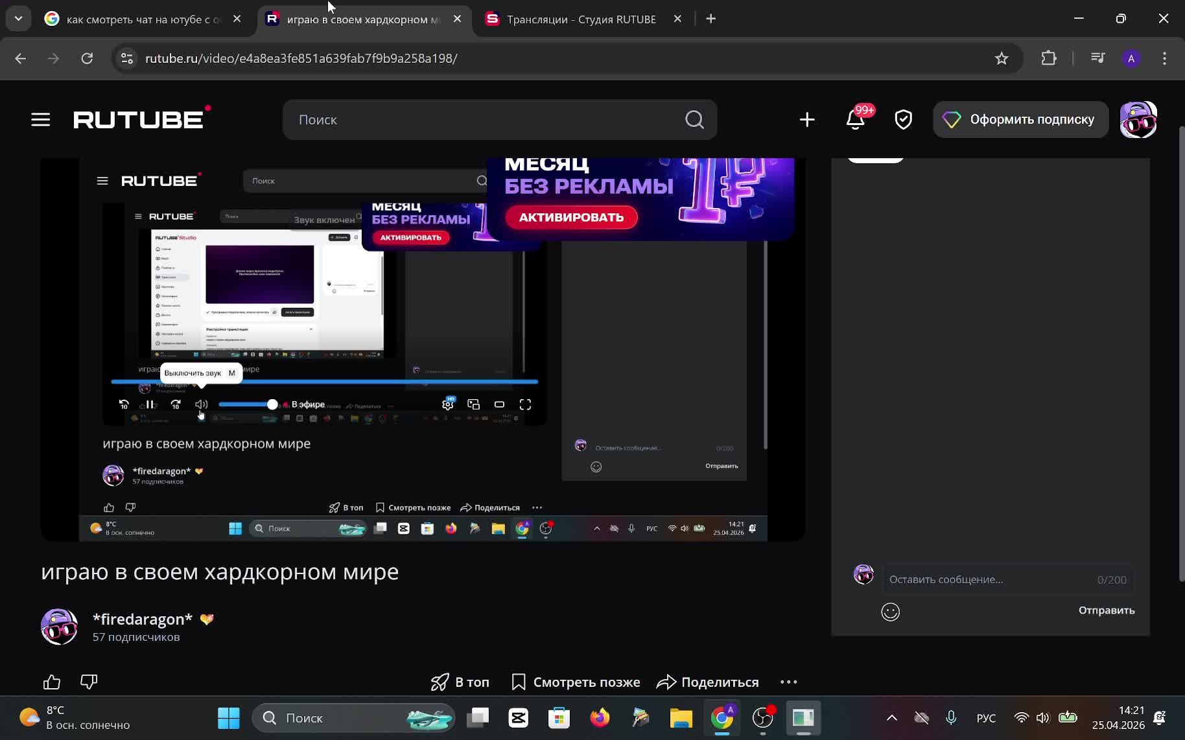
Task: Open the Windows Start menu
Action: pyautogui.click(x=228, y=718)
